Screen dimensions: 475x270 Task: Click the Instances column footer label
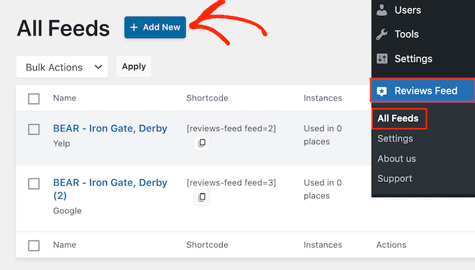[x=323, y=245]
